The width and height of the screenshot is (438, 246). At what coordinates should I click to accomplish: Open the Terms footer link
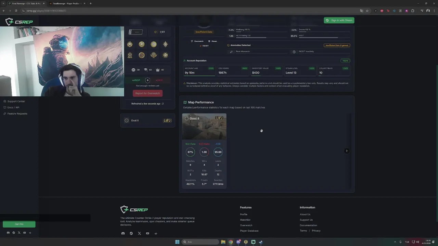[x=303, y=231]
